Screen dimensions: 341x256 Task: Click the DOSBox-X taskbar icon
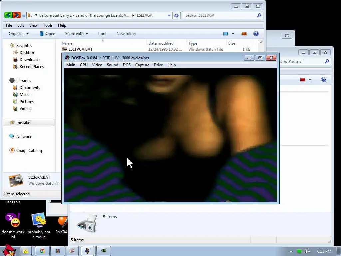[87, 251]
